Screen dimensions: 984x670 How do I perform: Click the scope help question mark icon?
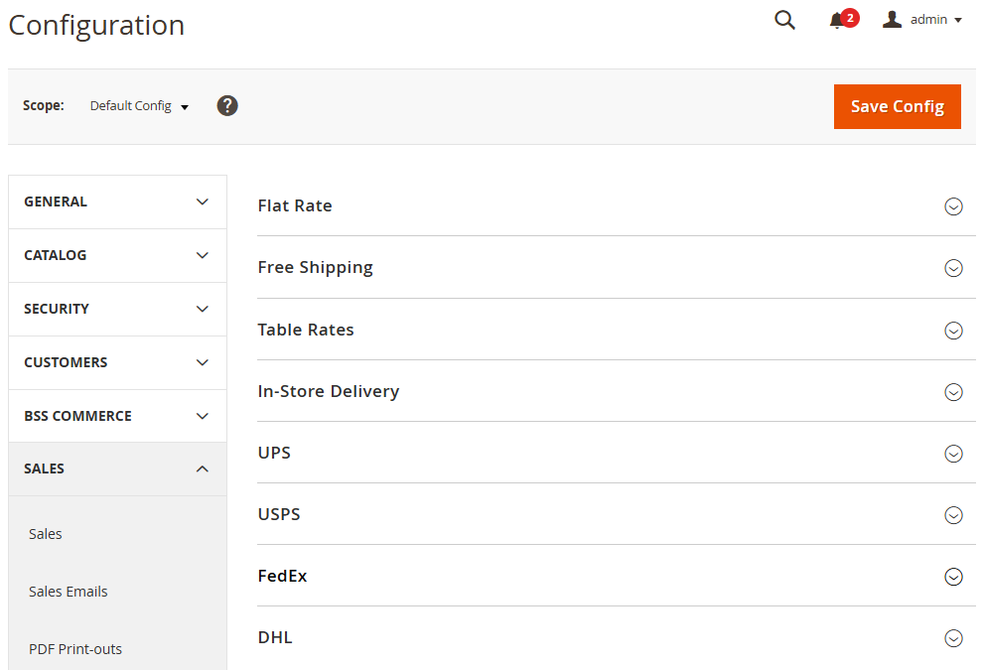pos(227,106)
